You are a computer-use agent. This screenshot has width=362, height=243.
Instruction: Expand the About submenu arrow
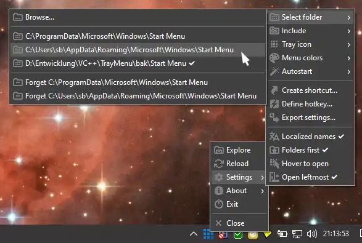pos(262,191)
